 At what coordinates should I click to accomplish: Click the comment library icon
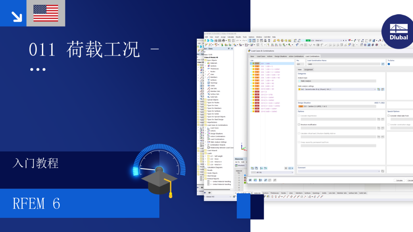pos(383,171)
